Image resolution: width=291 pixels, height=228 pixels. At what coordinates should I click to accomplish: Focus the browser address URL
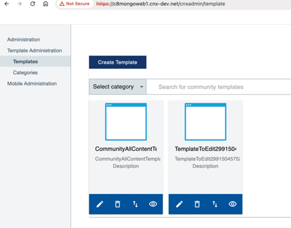[161, 4]
